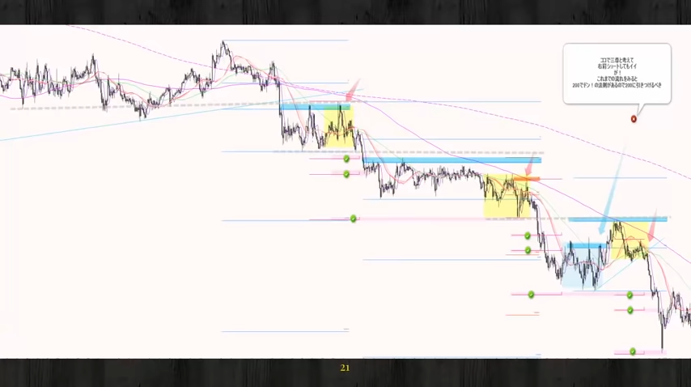Click the lower checkmark of the right-side pair
The image size is (691, 387).
tap(630, 309)
